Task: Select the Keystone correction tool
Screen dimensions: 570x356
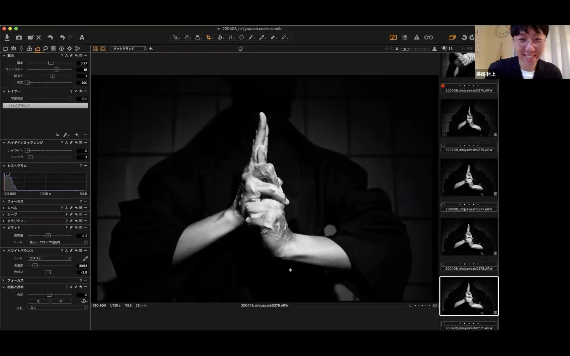Action: pos(198,38)
